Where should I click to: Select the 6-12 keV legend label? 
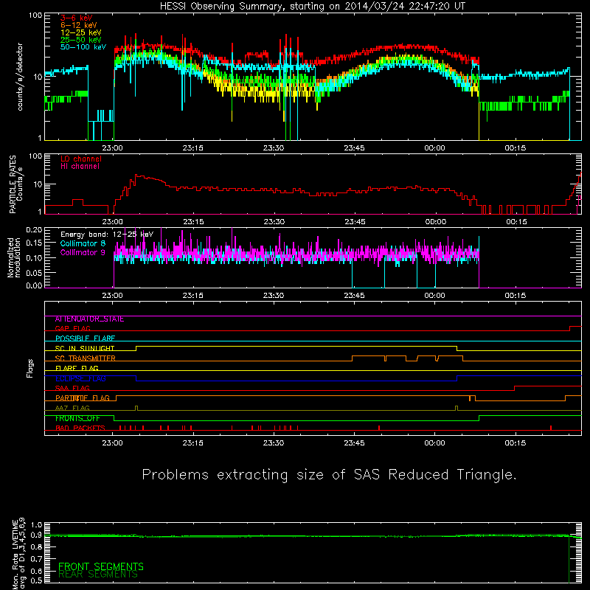coord(79,25)
